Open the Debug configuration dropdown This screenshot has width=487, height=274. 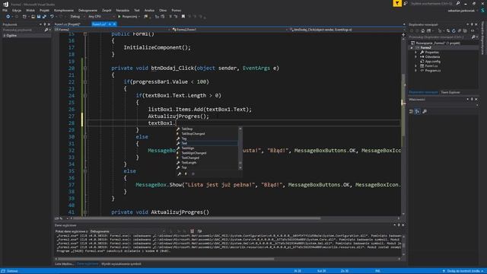(x=77, y=17)
